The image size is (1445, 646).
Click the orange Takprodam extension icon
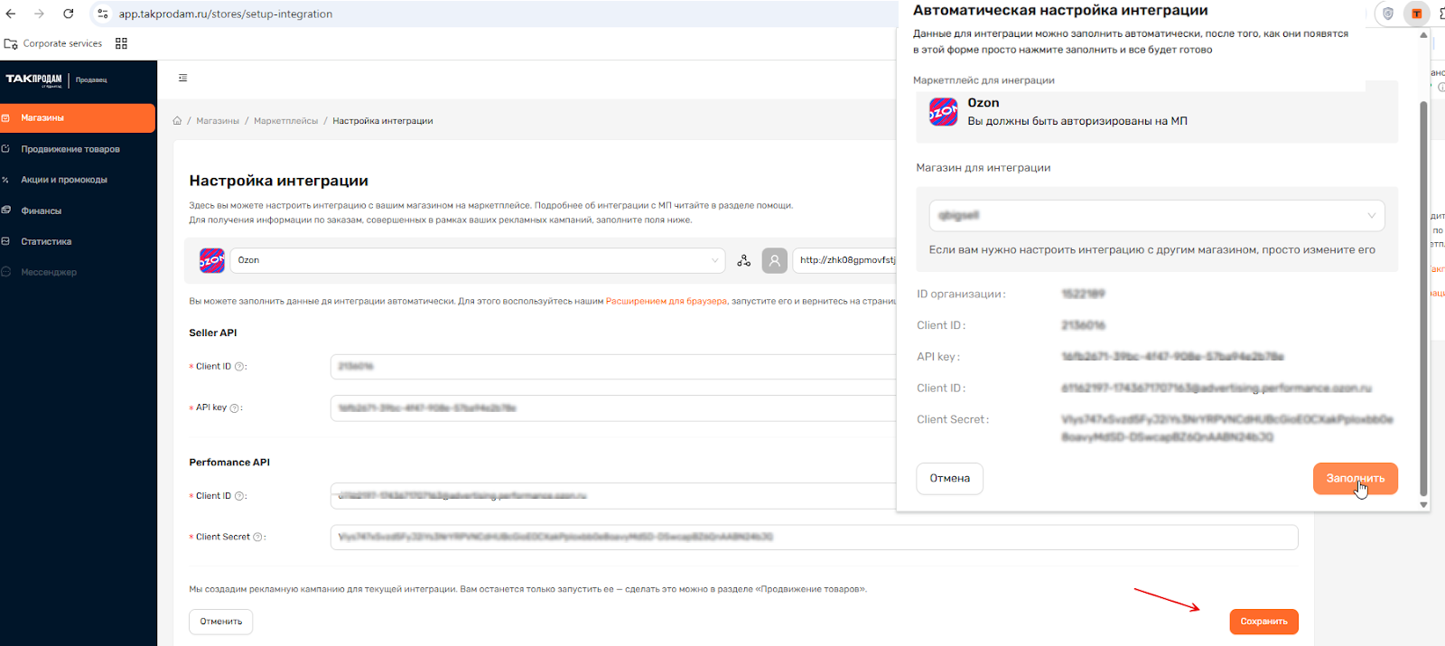pos(1416,14)
